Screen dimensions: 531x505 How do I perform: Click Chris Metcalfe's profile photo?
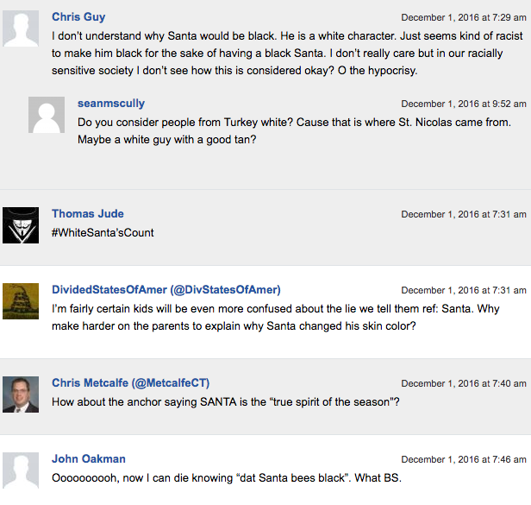tap(21, 395)
